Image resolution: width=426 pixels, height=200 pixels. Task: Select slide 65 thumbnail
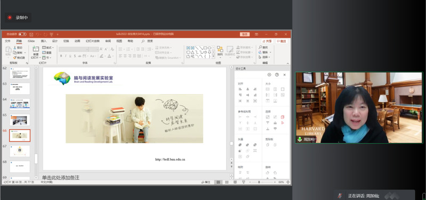[x=20, y=120]
